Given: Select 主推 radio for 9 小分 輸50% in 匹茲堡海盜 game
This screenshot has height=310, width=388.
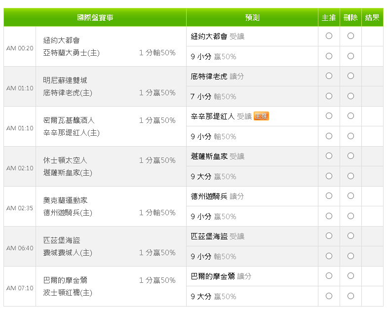Looking at the screenshot, I should [329, 256].
